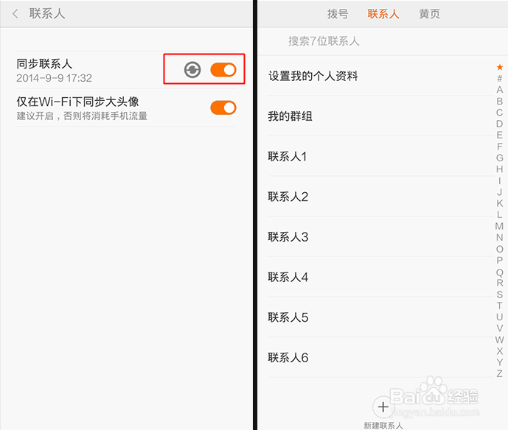Toggle the 同步联系人 switch off
508x430 pixels.
223,70
